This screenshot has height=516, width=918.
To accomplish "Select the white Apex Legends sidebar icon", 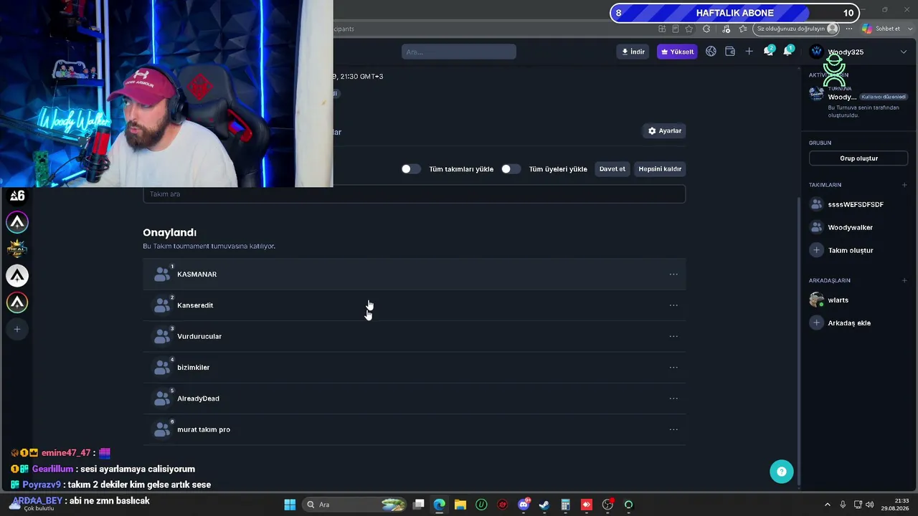I will point(17,276).
